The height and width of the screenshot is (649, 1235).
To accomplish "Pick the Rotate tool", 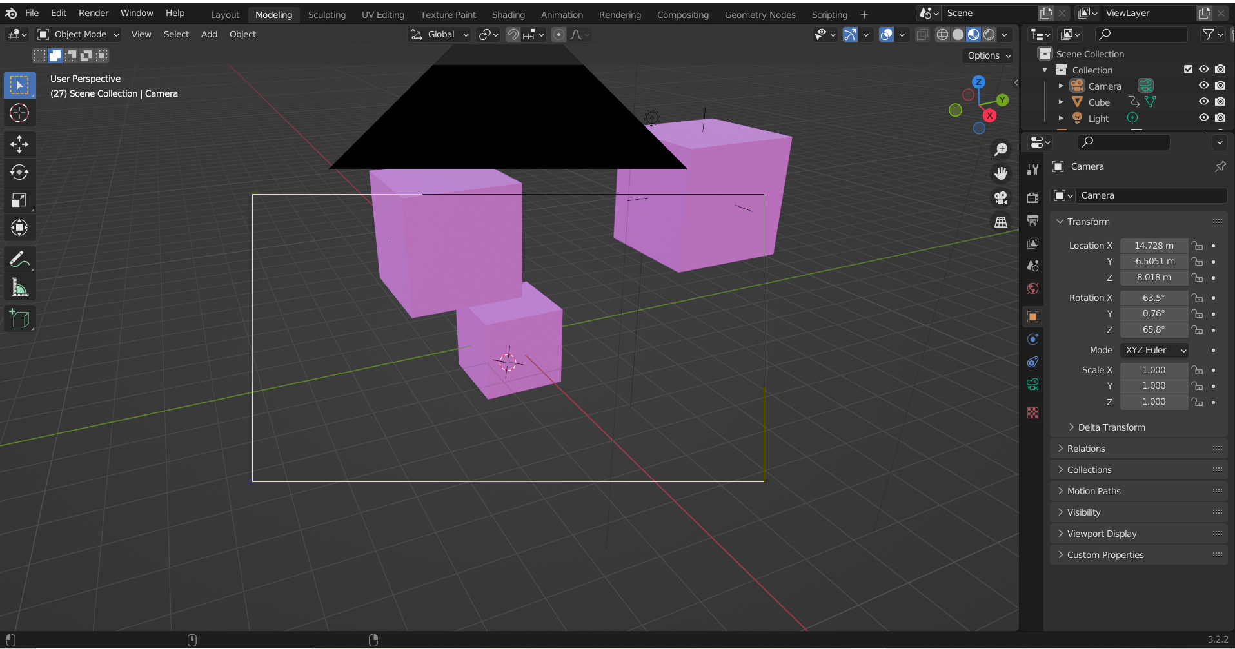I will (x=19, y=172).
